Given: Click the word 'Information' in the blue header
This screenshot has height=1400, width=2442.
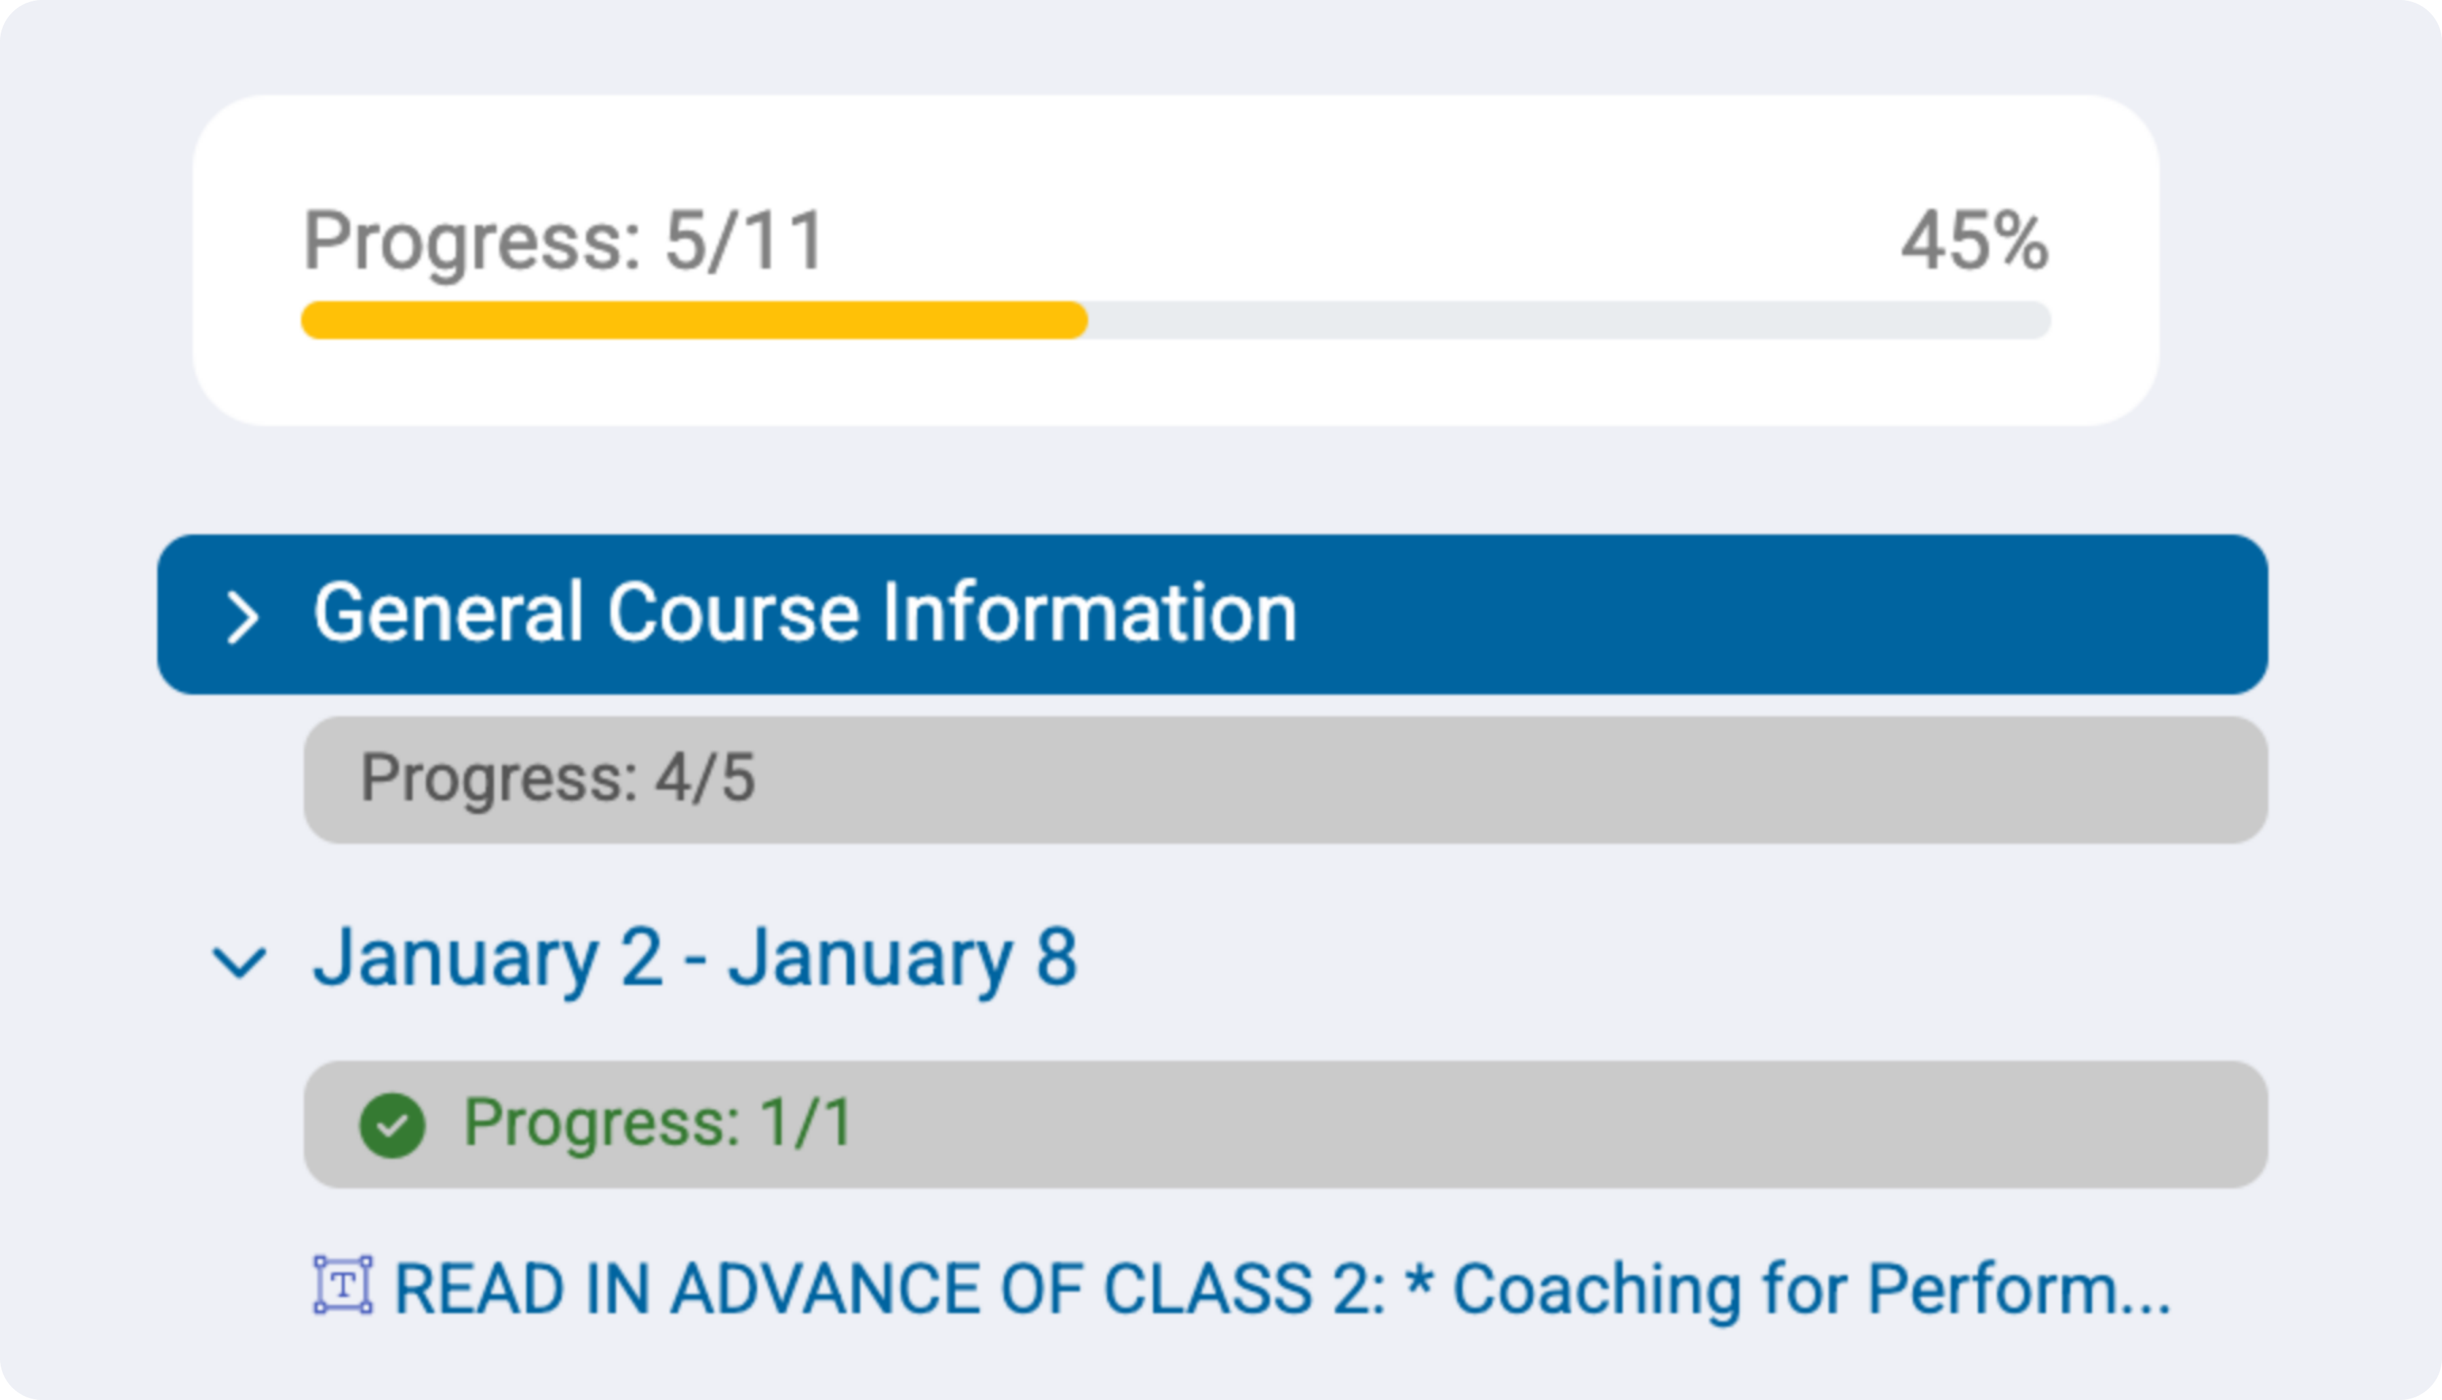Looking at the screenshot, I should (x=1089, y=612).
